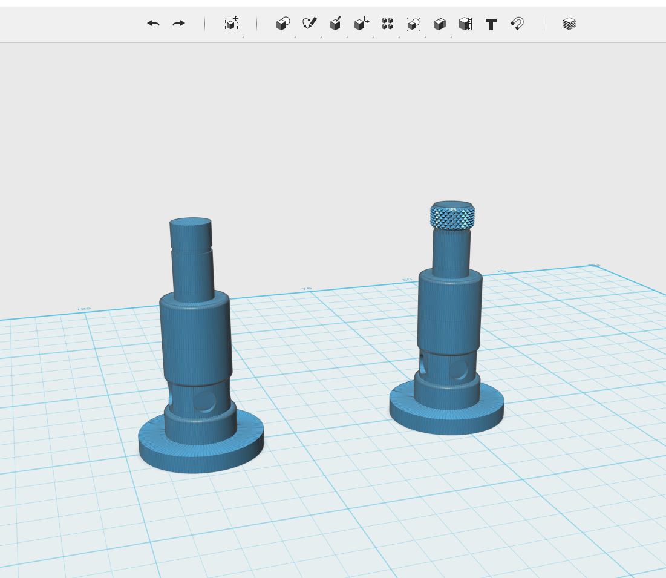This screenshot has height=578, width=666.
Task: Expand the Primitives tool dropdown triangle
Action: (x=295, y=38)
